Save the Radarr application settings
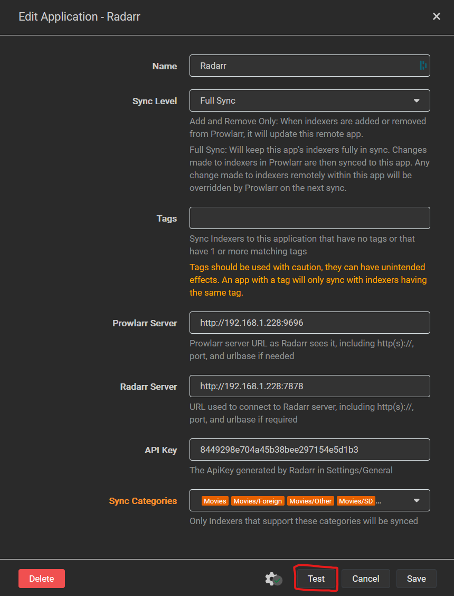The image size is (454, 596). pos(416,579)
